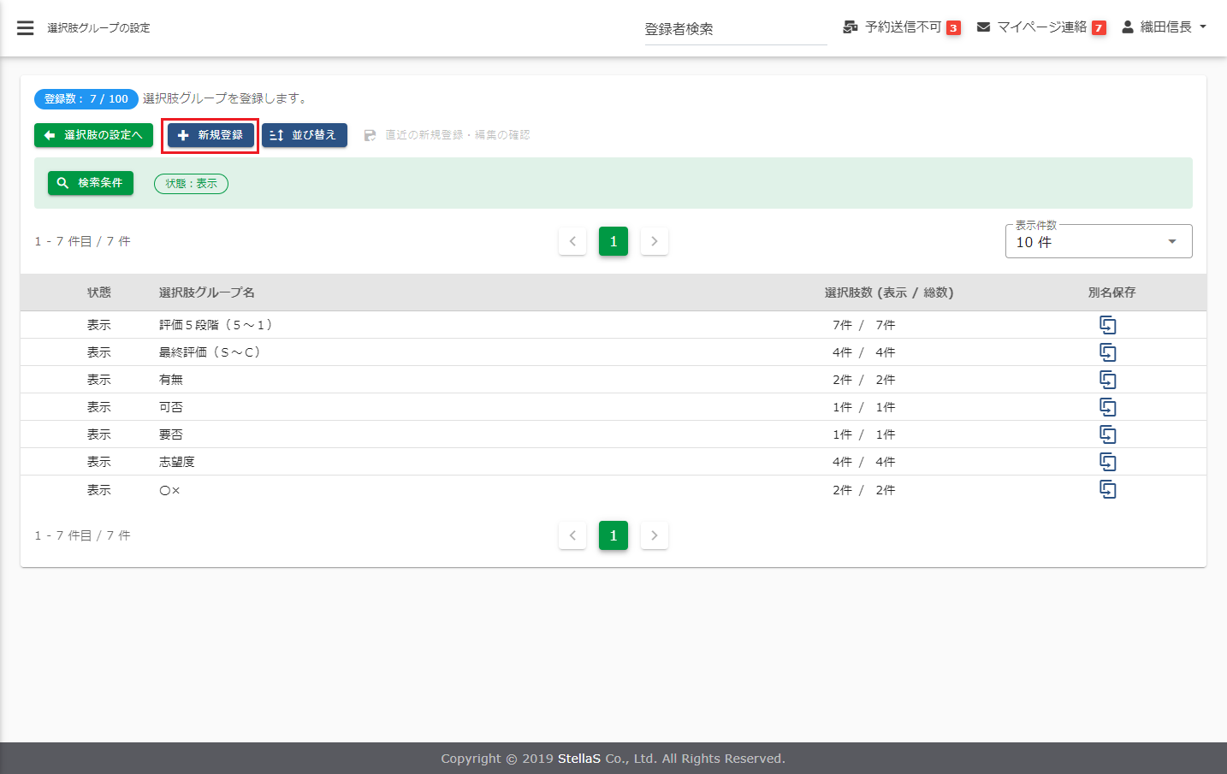Click the 新規登録 button
The width and height of the screenshot is (1227, 774).
[210, 135]
